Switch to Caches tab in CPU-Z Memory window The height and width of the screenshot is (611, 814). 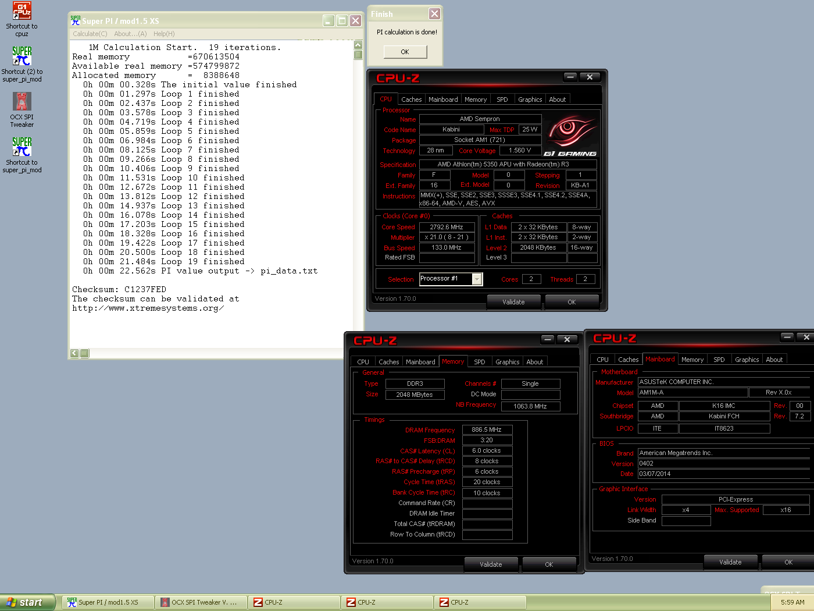[x=389, y=362]
